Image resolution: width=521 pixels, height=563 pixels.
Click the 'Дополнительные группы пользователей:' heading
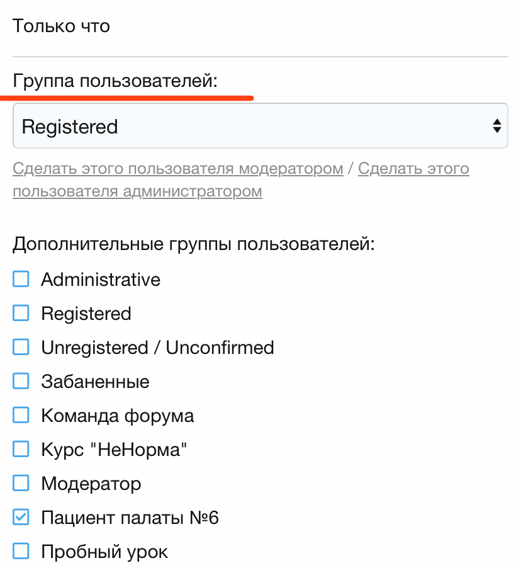pos(193,244)
